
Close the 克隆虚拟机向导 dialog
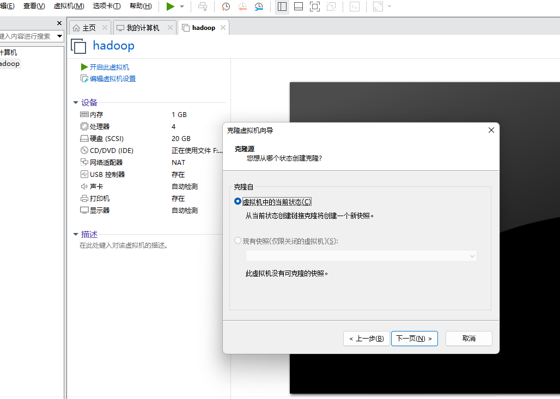click(491, 130)
